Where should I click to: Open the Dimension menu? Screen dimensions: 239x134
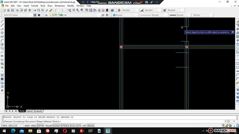(x=60, y=6)
